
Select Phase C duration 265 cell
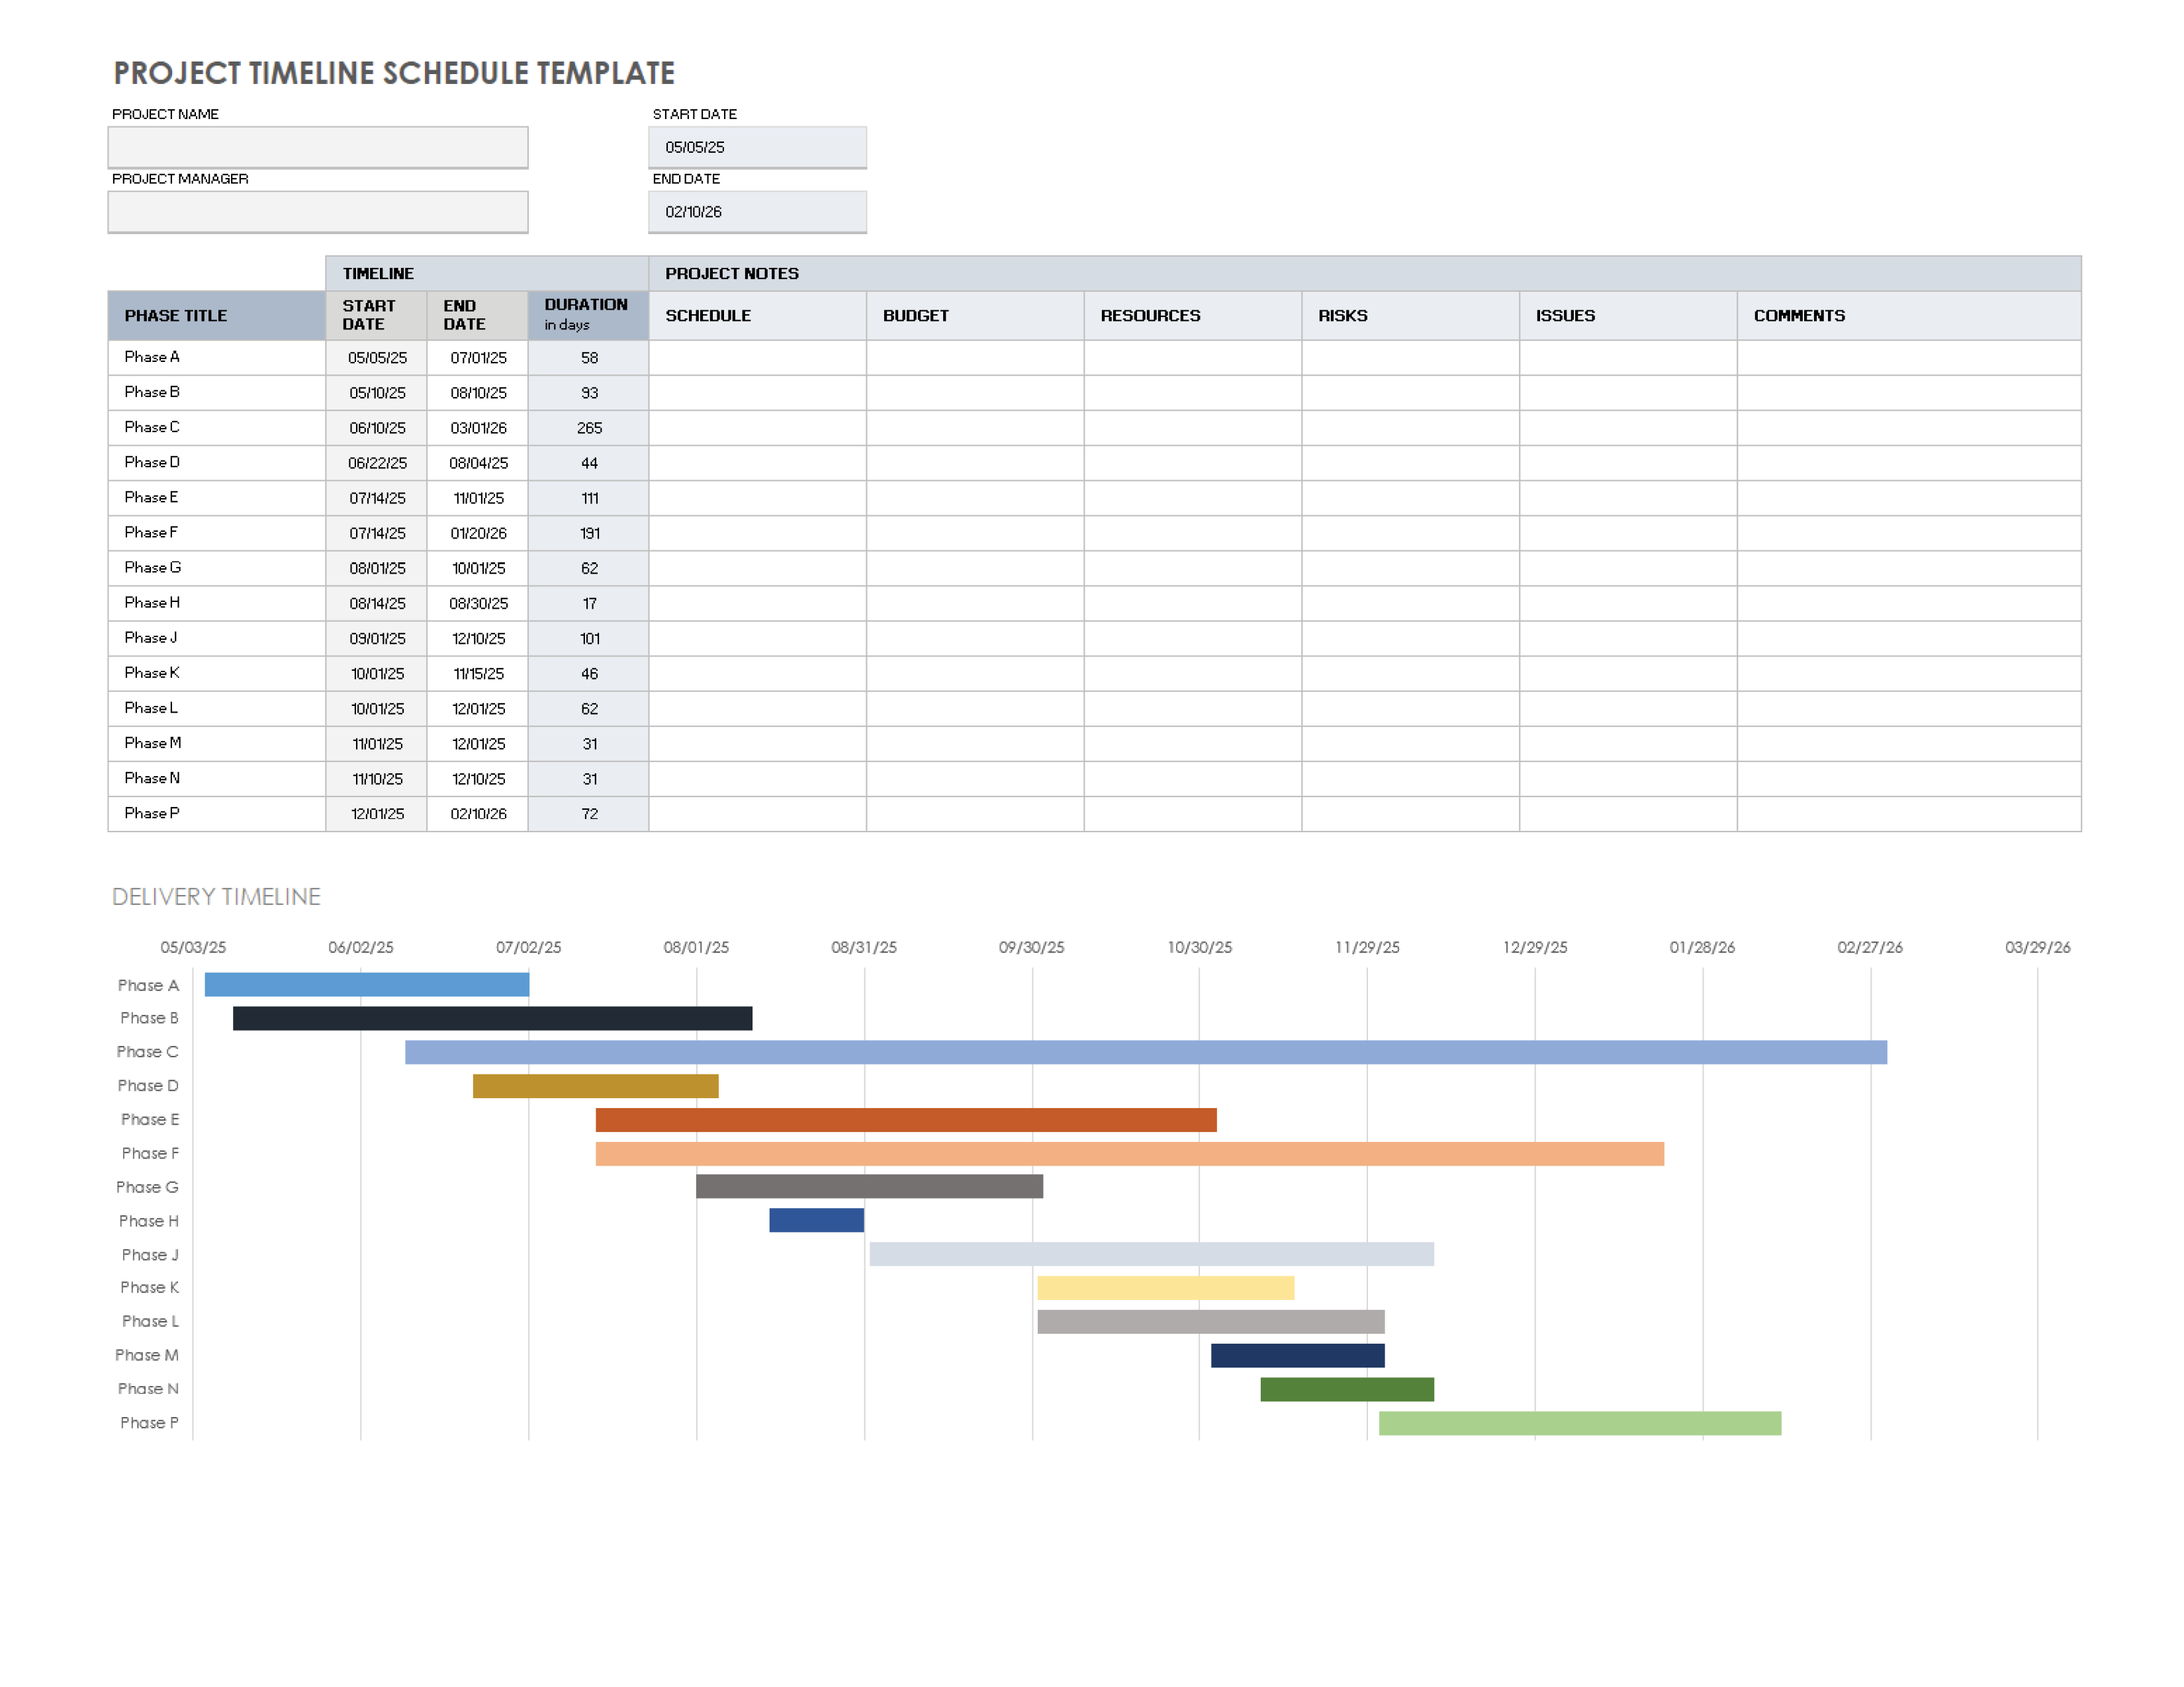(588, 428)
